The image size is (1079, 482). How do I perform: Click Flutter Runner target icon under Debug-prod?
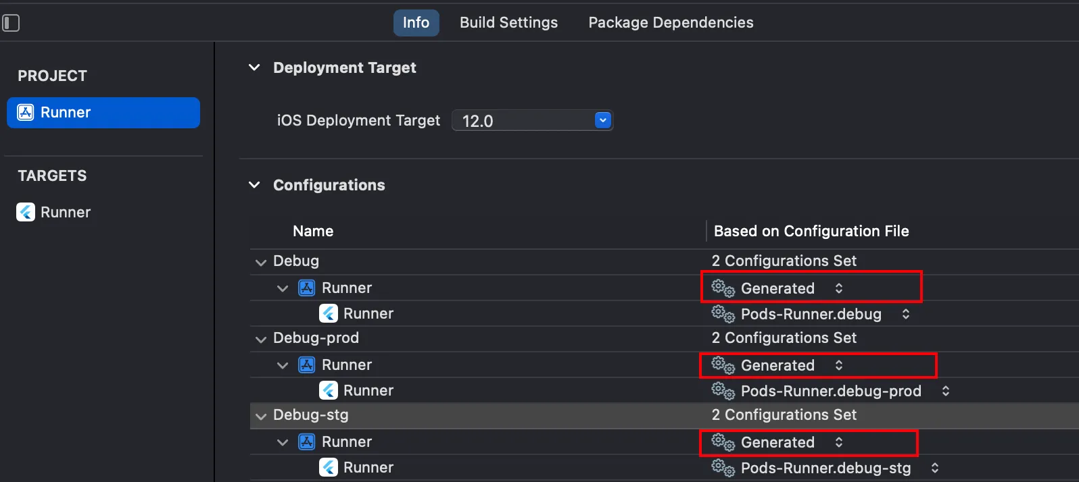[x=329, y=390]
